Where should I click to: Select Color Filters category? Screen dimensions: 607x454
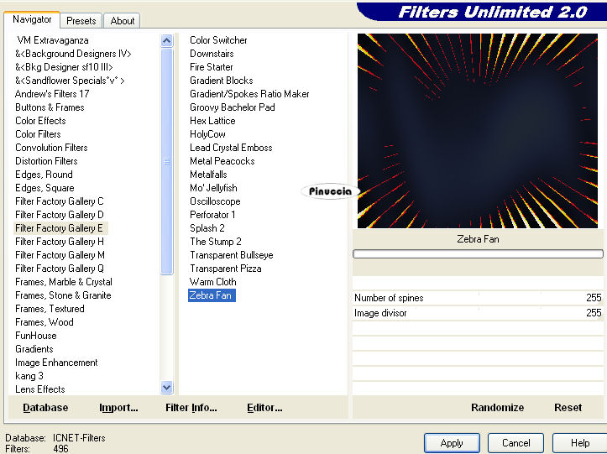[x=38, y=134]
